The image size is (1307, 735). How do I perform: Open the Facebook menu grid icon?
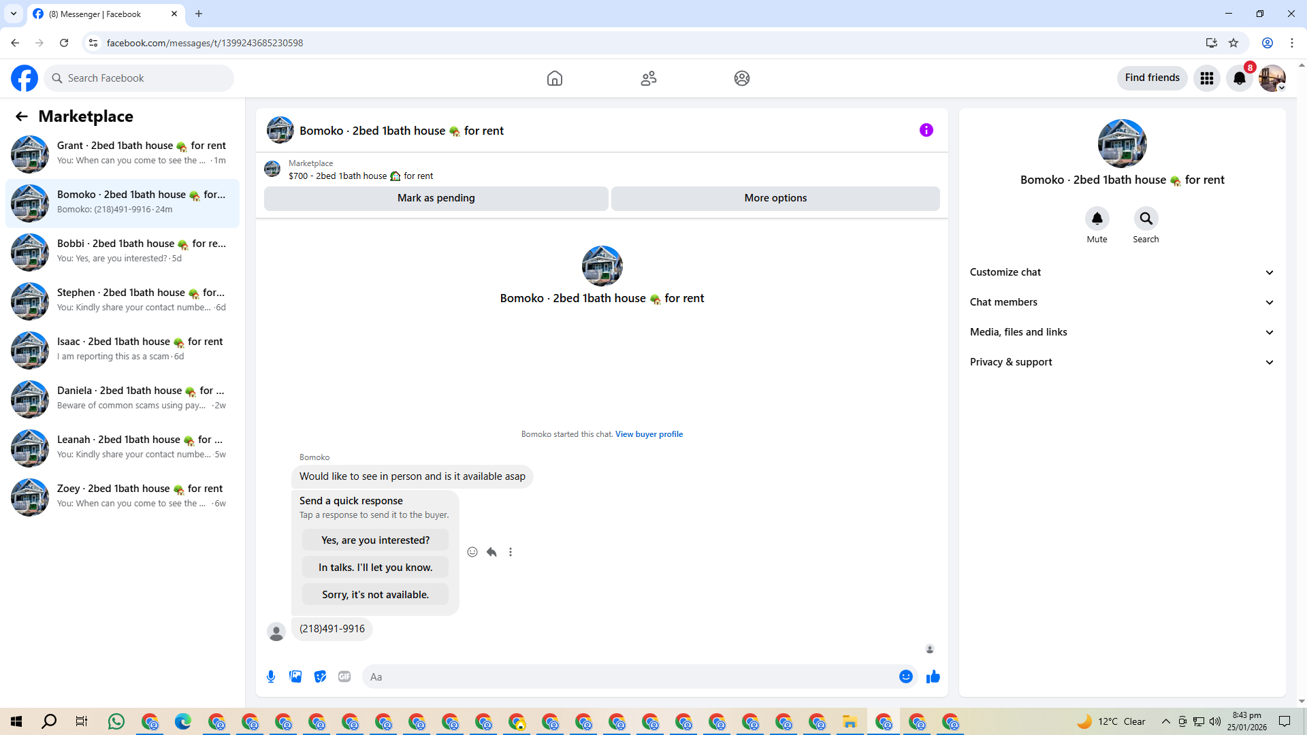tap(1207, 78)
